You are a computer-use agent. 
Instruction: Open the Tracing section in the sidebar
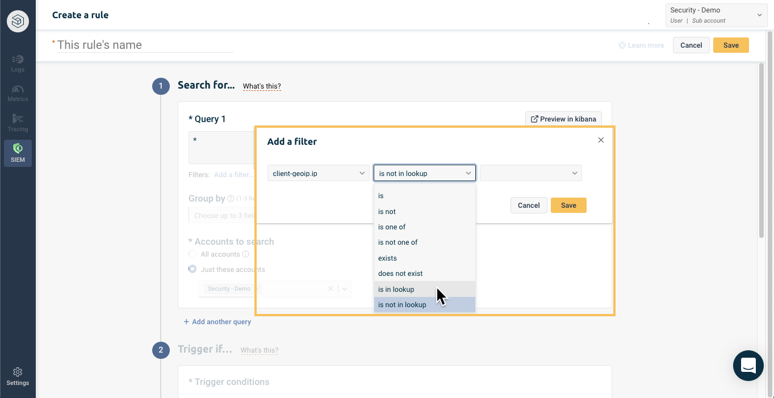pyautogui.click(x=18, y=122)
